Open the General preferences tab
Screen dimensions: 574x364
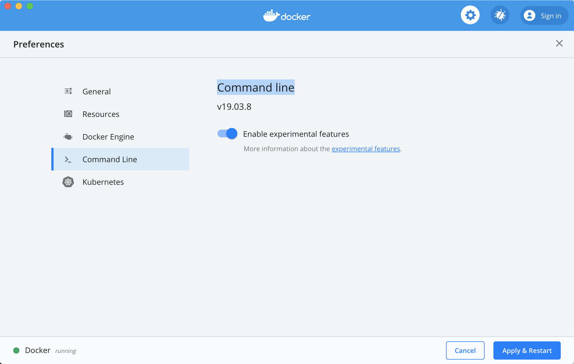click(x=97, y=92)
